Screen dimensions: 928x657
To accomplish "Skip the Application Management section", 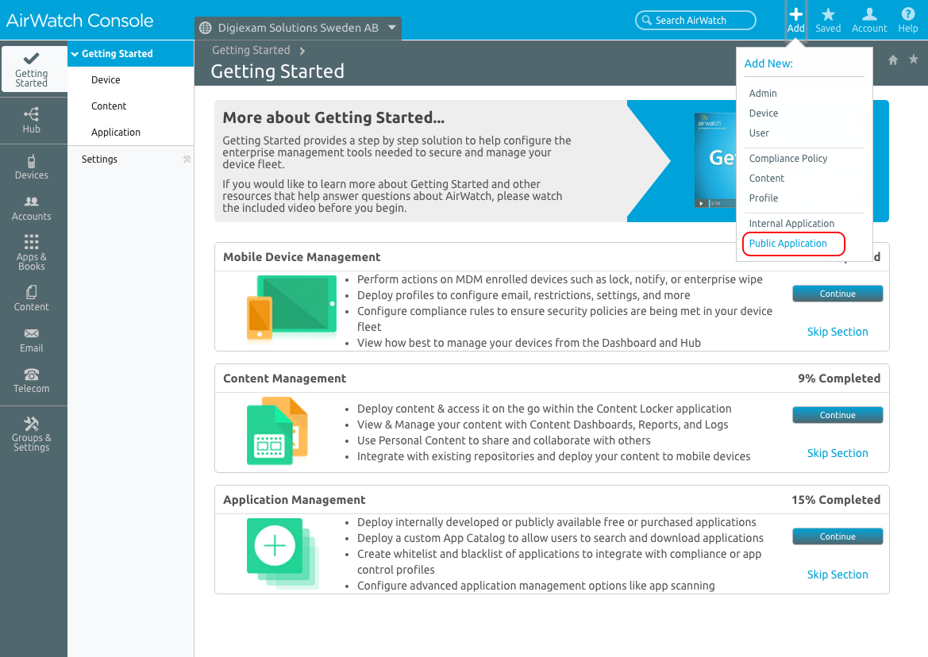I will pyautogui.click(x=838, y=574).
